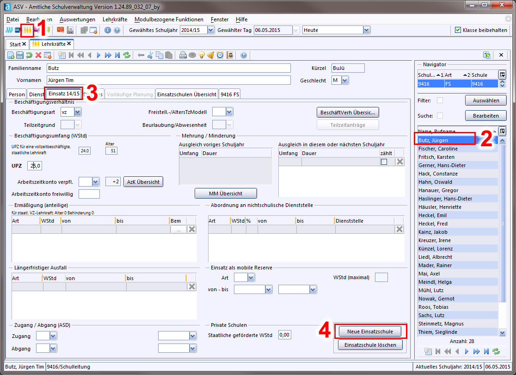Image resolution: width=516 pixels, height=375 pixels.
Task: Click the MM Übersicht button
Action: (226, 194)
